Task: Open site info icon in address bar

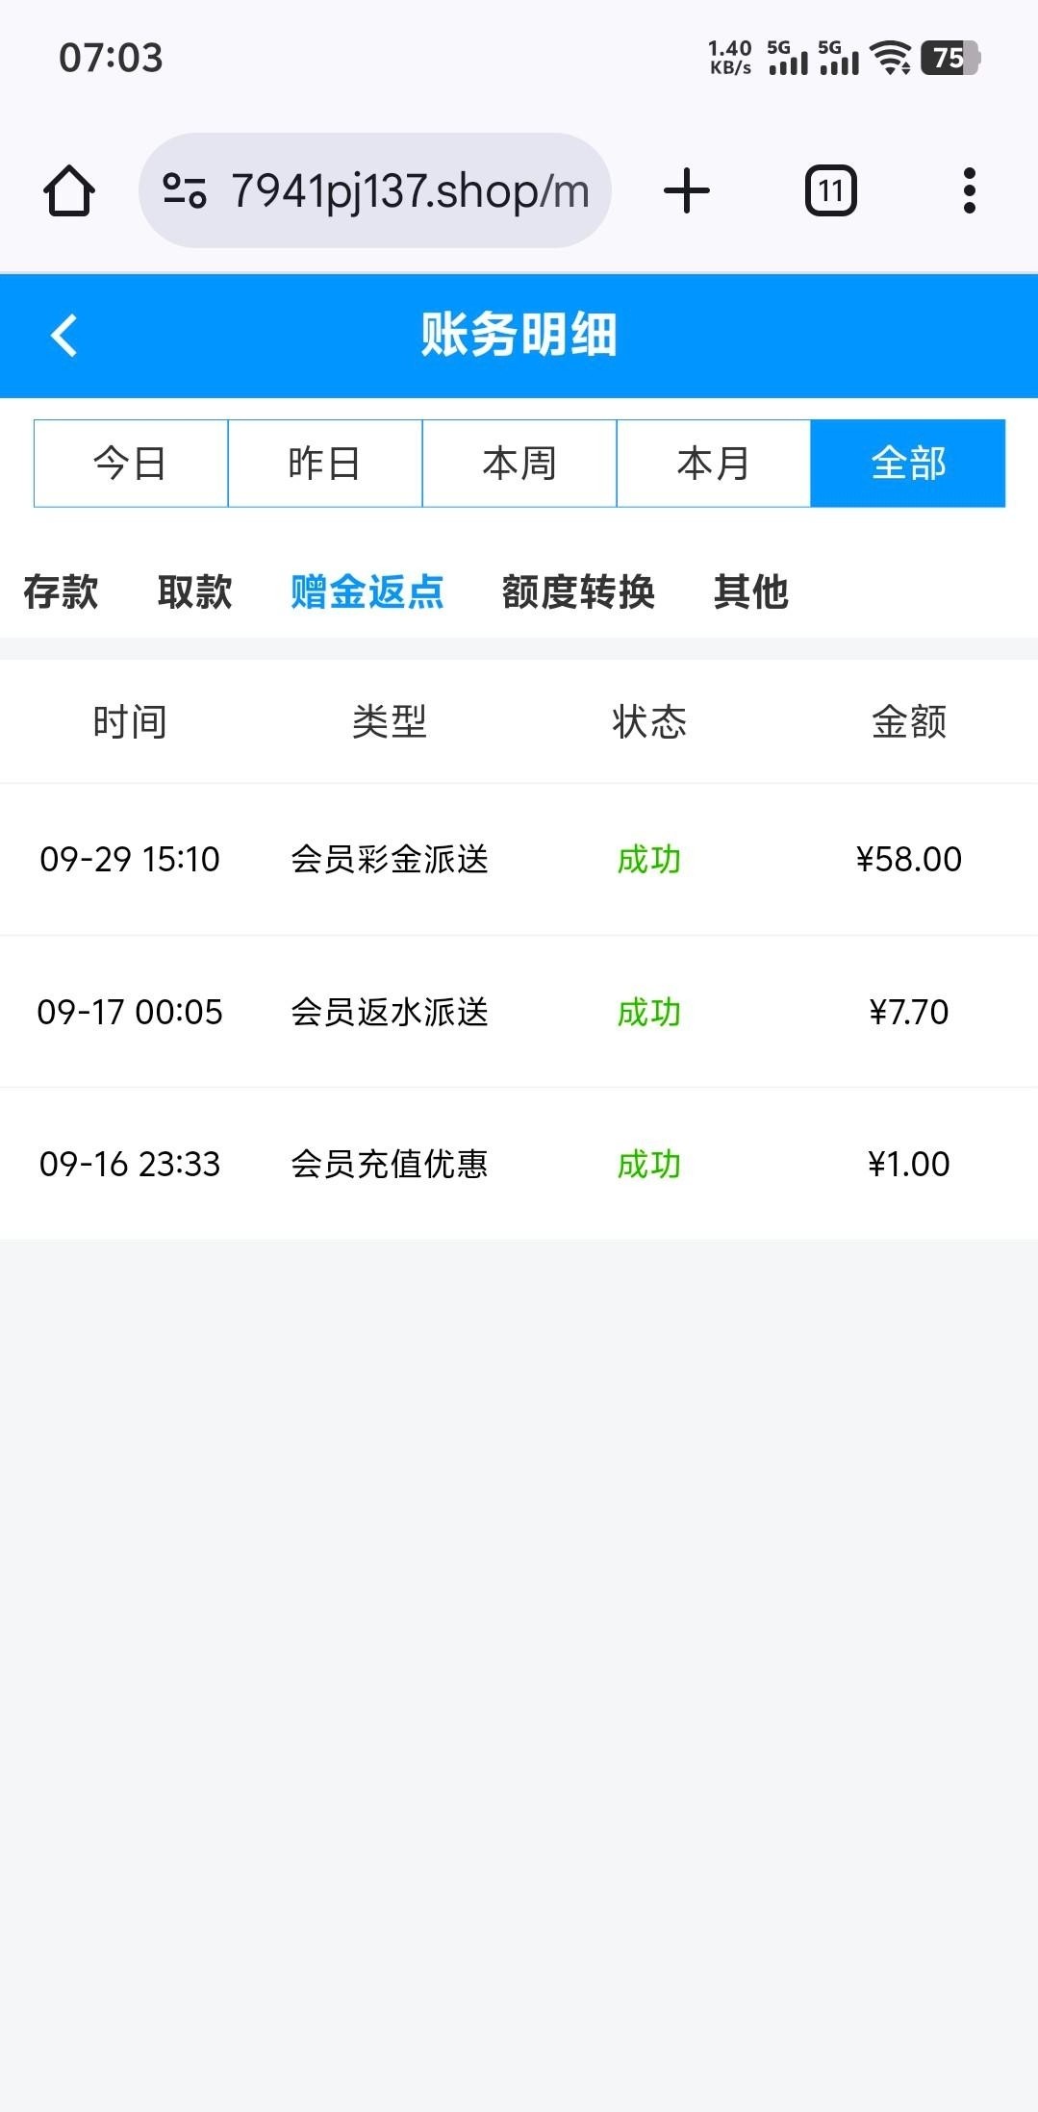Action: [184, 190]
